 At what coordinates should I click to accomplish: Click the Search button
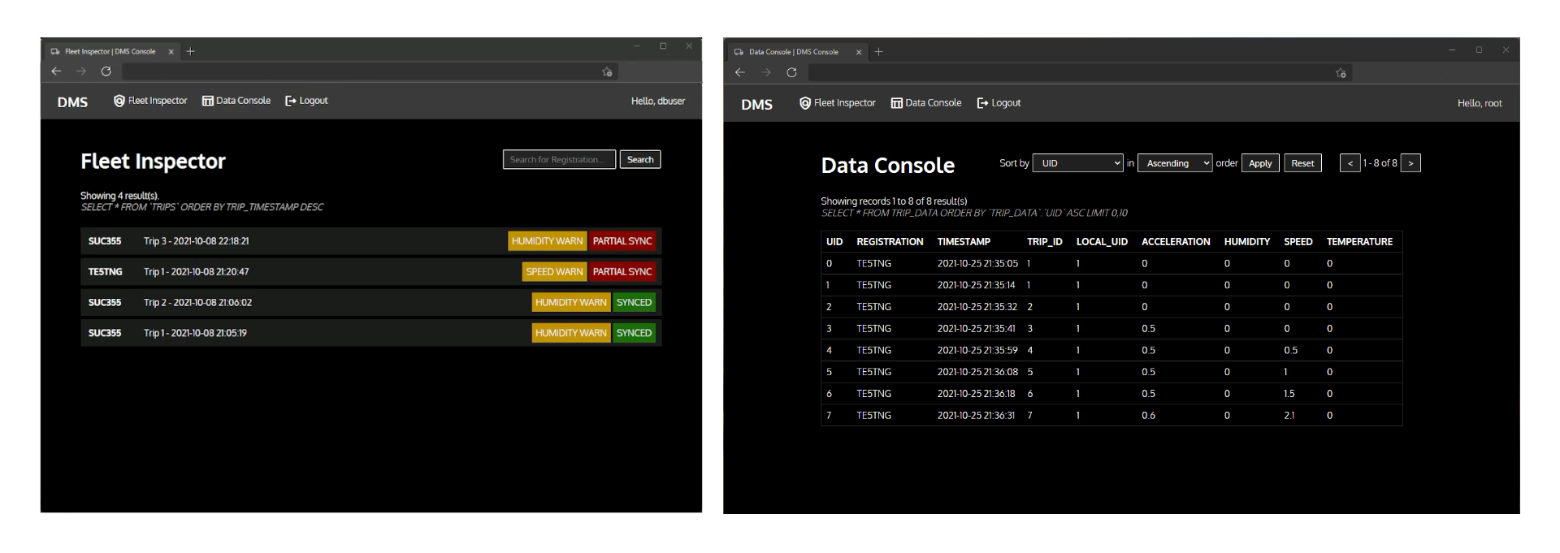coord(640,159)
